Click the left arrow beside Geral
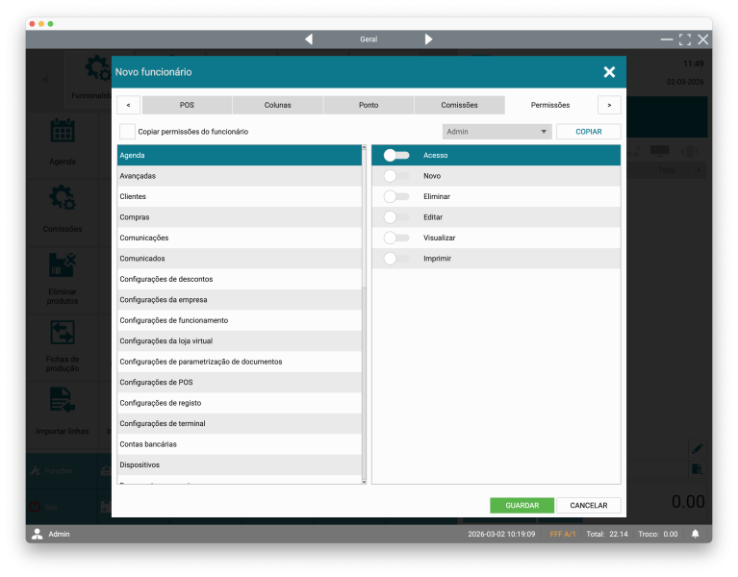 [309, 39]
